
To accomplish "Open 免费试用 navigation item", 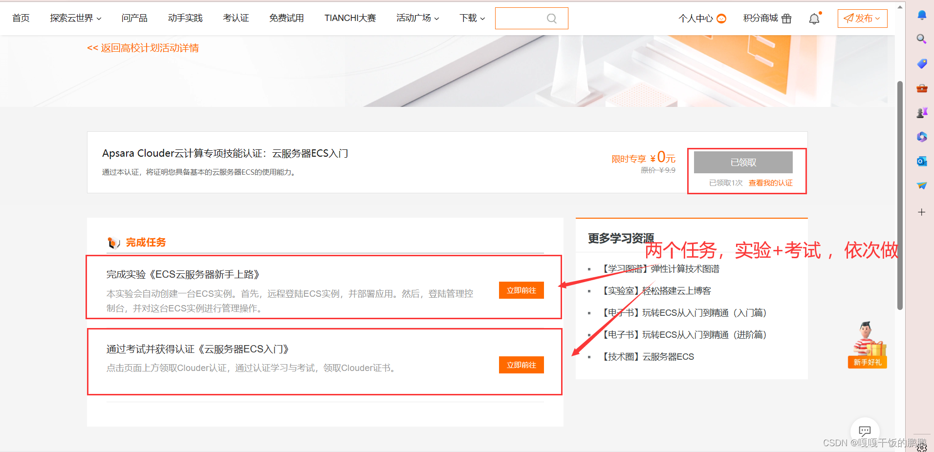I will tap(286, 18).
